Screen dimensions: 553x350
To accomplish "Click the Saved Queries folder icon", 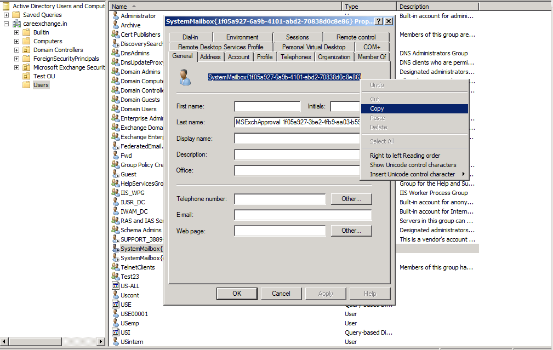I will click(16, 15).
